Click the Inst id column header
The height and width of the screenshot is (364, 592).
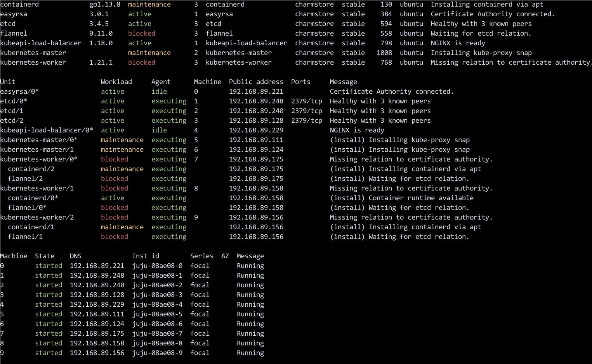[x=146, y=256]
